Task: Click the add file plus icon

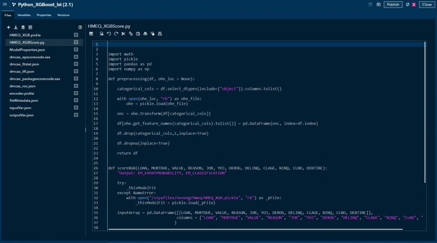Action: click(x=9, y=27)
